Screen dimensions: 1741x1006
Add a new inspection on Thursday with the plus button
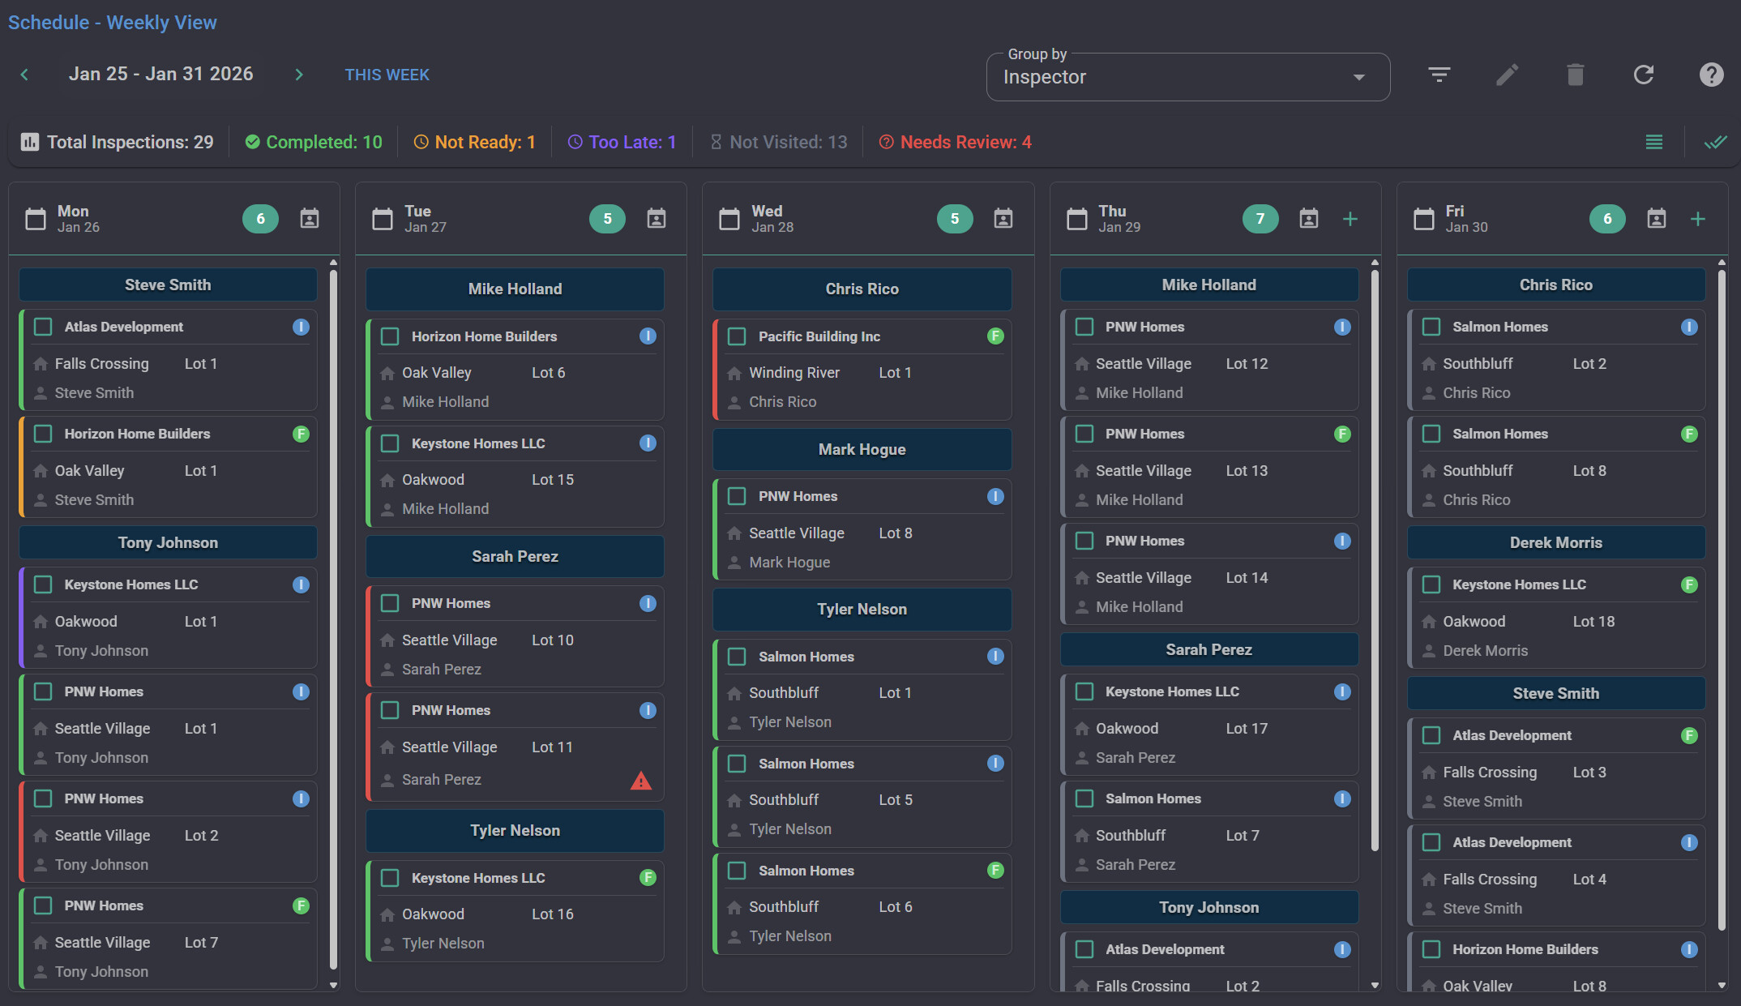pos(1351,218)
